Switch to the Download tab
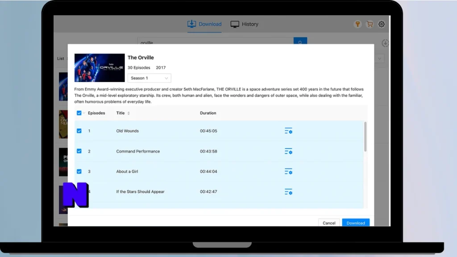This screenshot has width=457, height=257. point(204,24)
